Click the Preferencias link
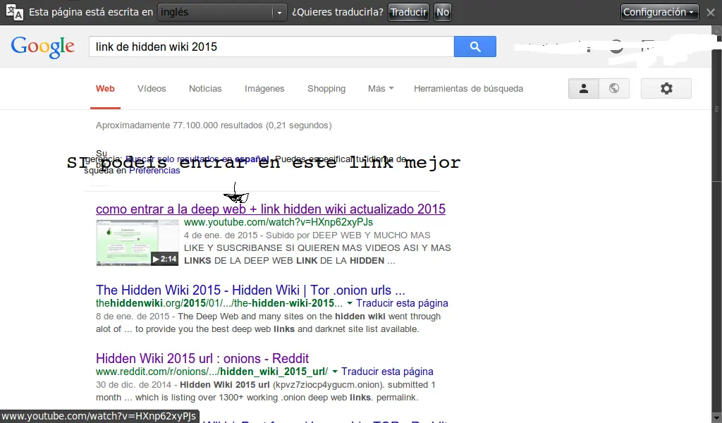This screenshot has width=722, height=423. point(154,171)
